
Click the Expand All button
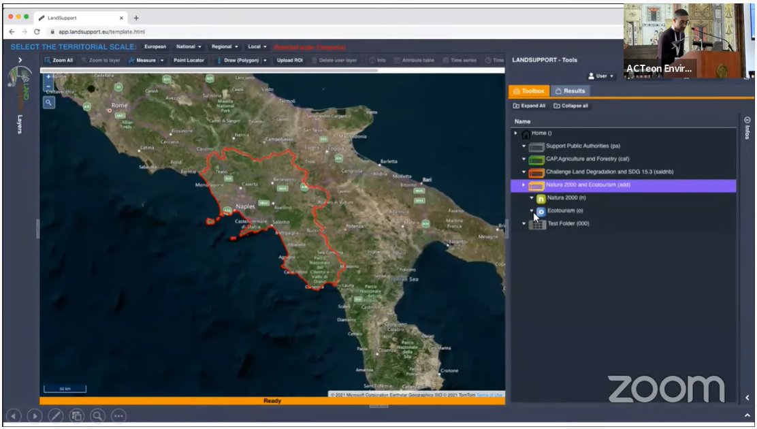pyautogui.click(x=529, y=106)
